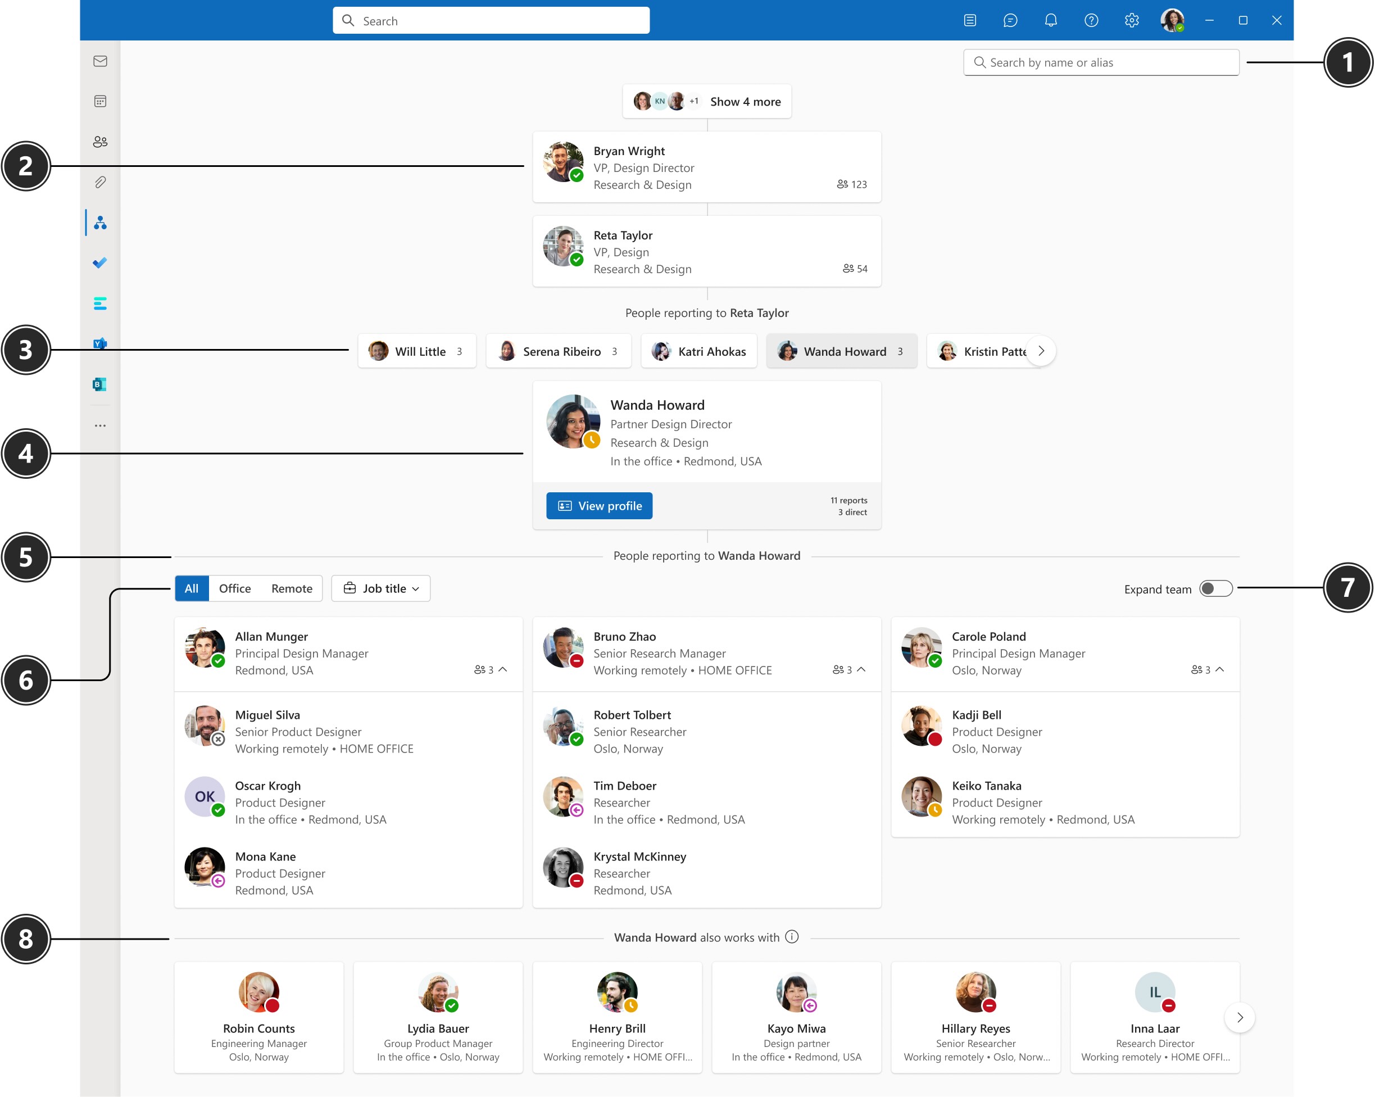Click the org chart/hierarchy icon in sidebar
1375x1097 pixels.
[102, 221]
